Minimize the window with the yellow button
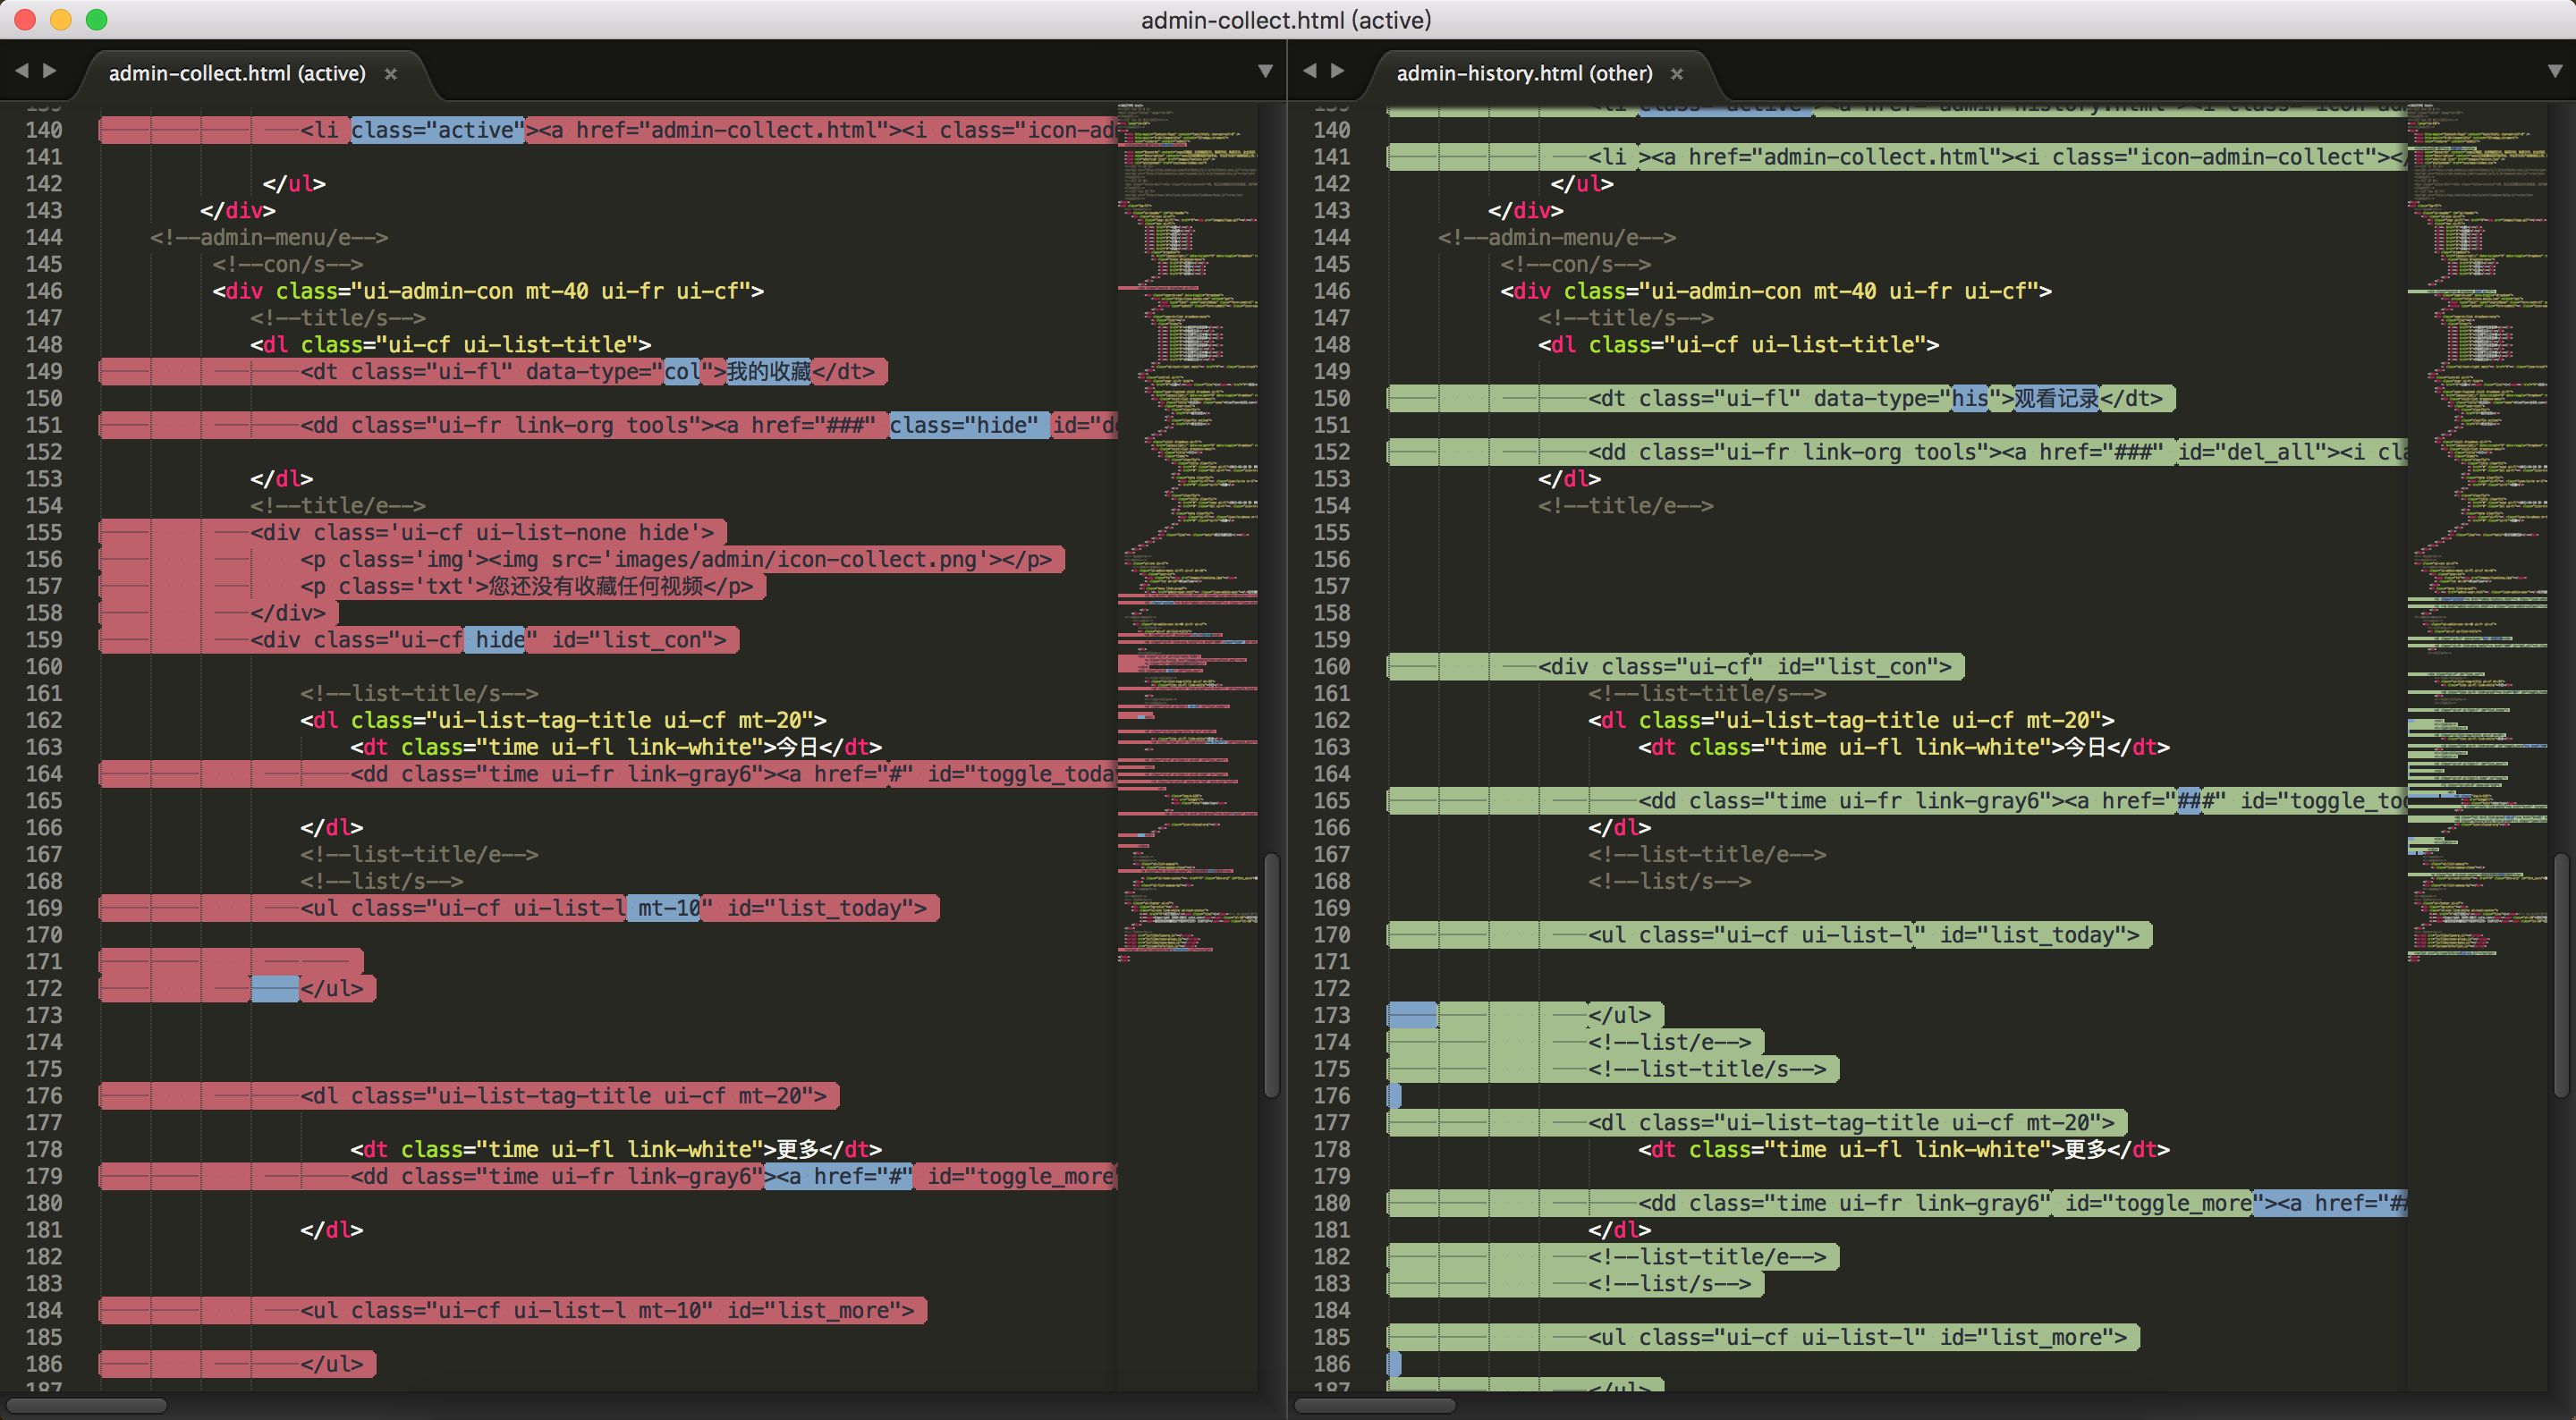 point(61,20)
